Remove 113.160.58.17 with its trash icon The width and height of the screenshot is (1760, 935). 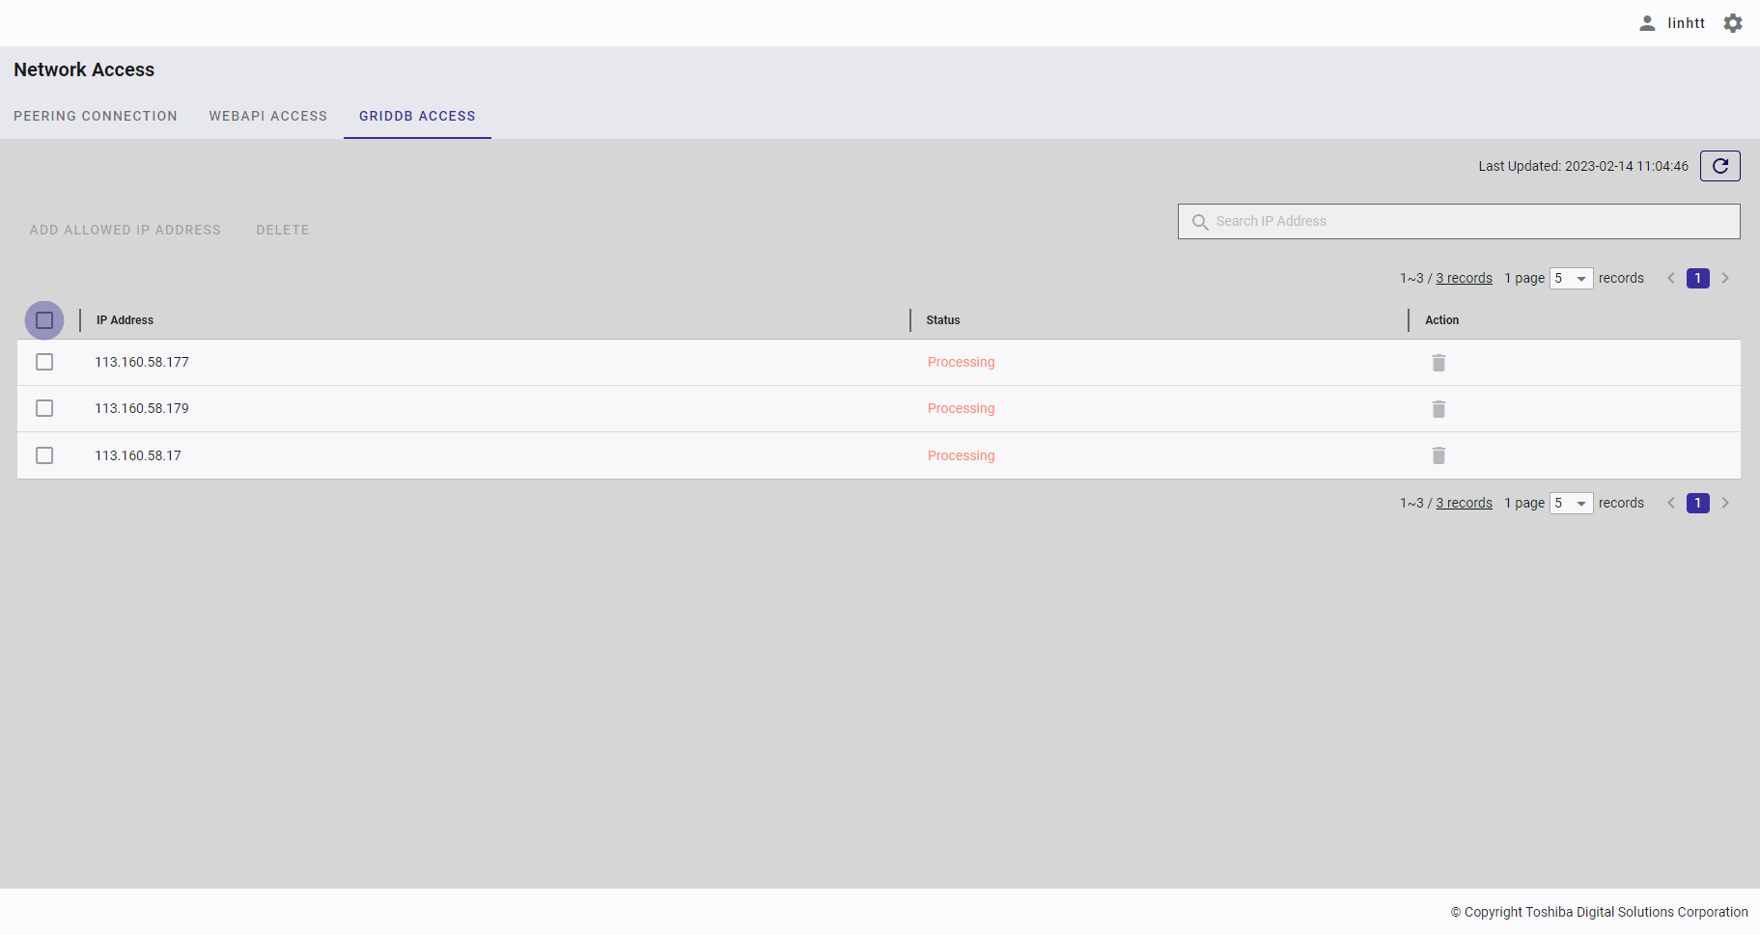pos(1438,455)
